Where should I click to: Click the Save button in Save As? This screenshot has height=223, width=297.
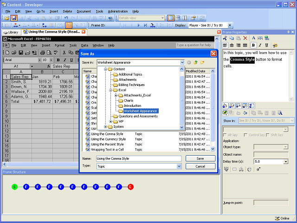point(200,158)
